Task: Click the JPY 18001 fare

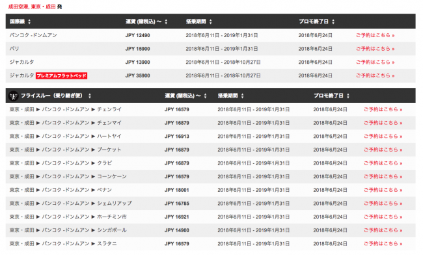Action: click(177, 190)
